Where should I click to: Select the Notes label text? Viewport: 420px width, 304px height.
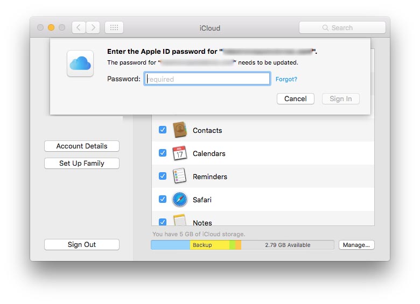[x=202, y=223]
